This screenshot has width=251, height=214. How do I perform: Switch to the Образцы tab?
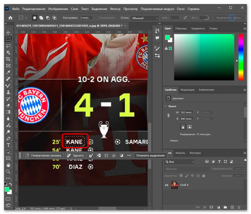point(181,28)
